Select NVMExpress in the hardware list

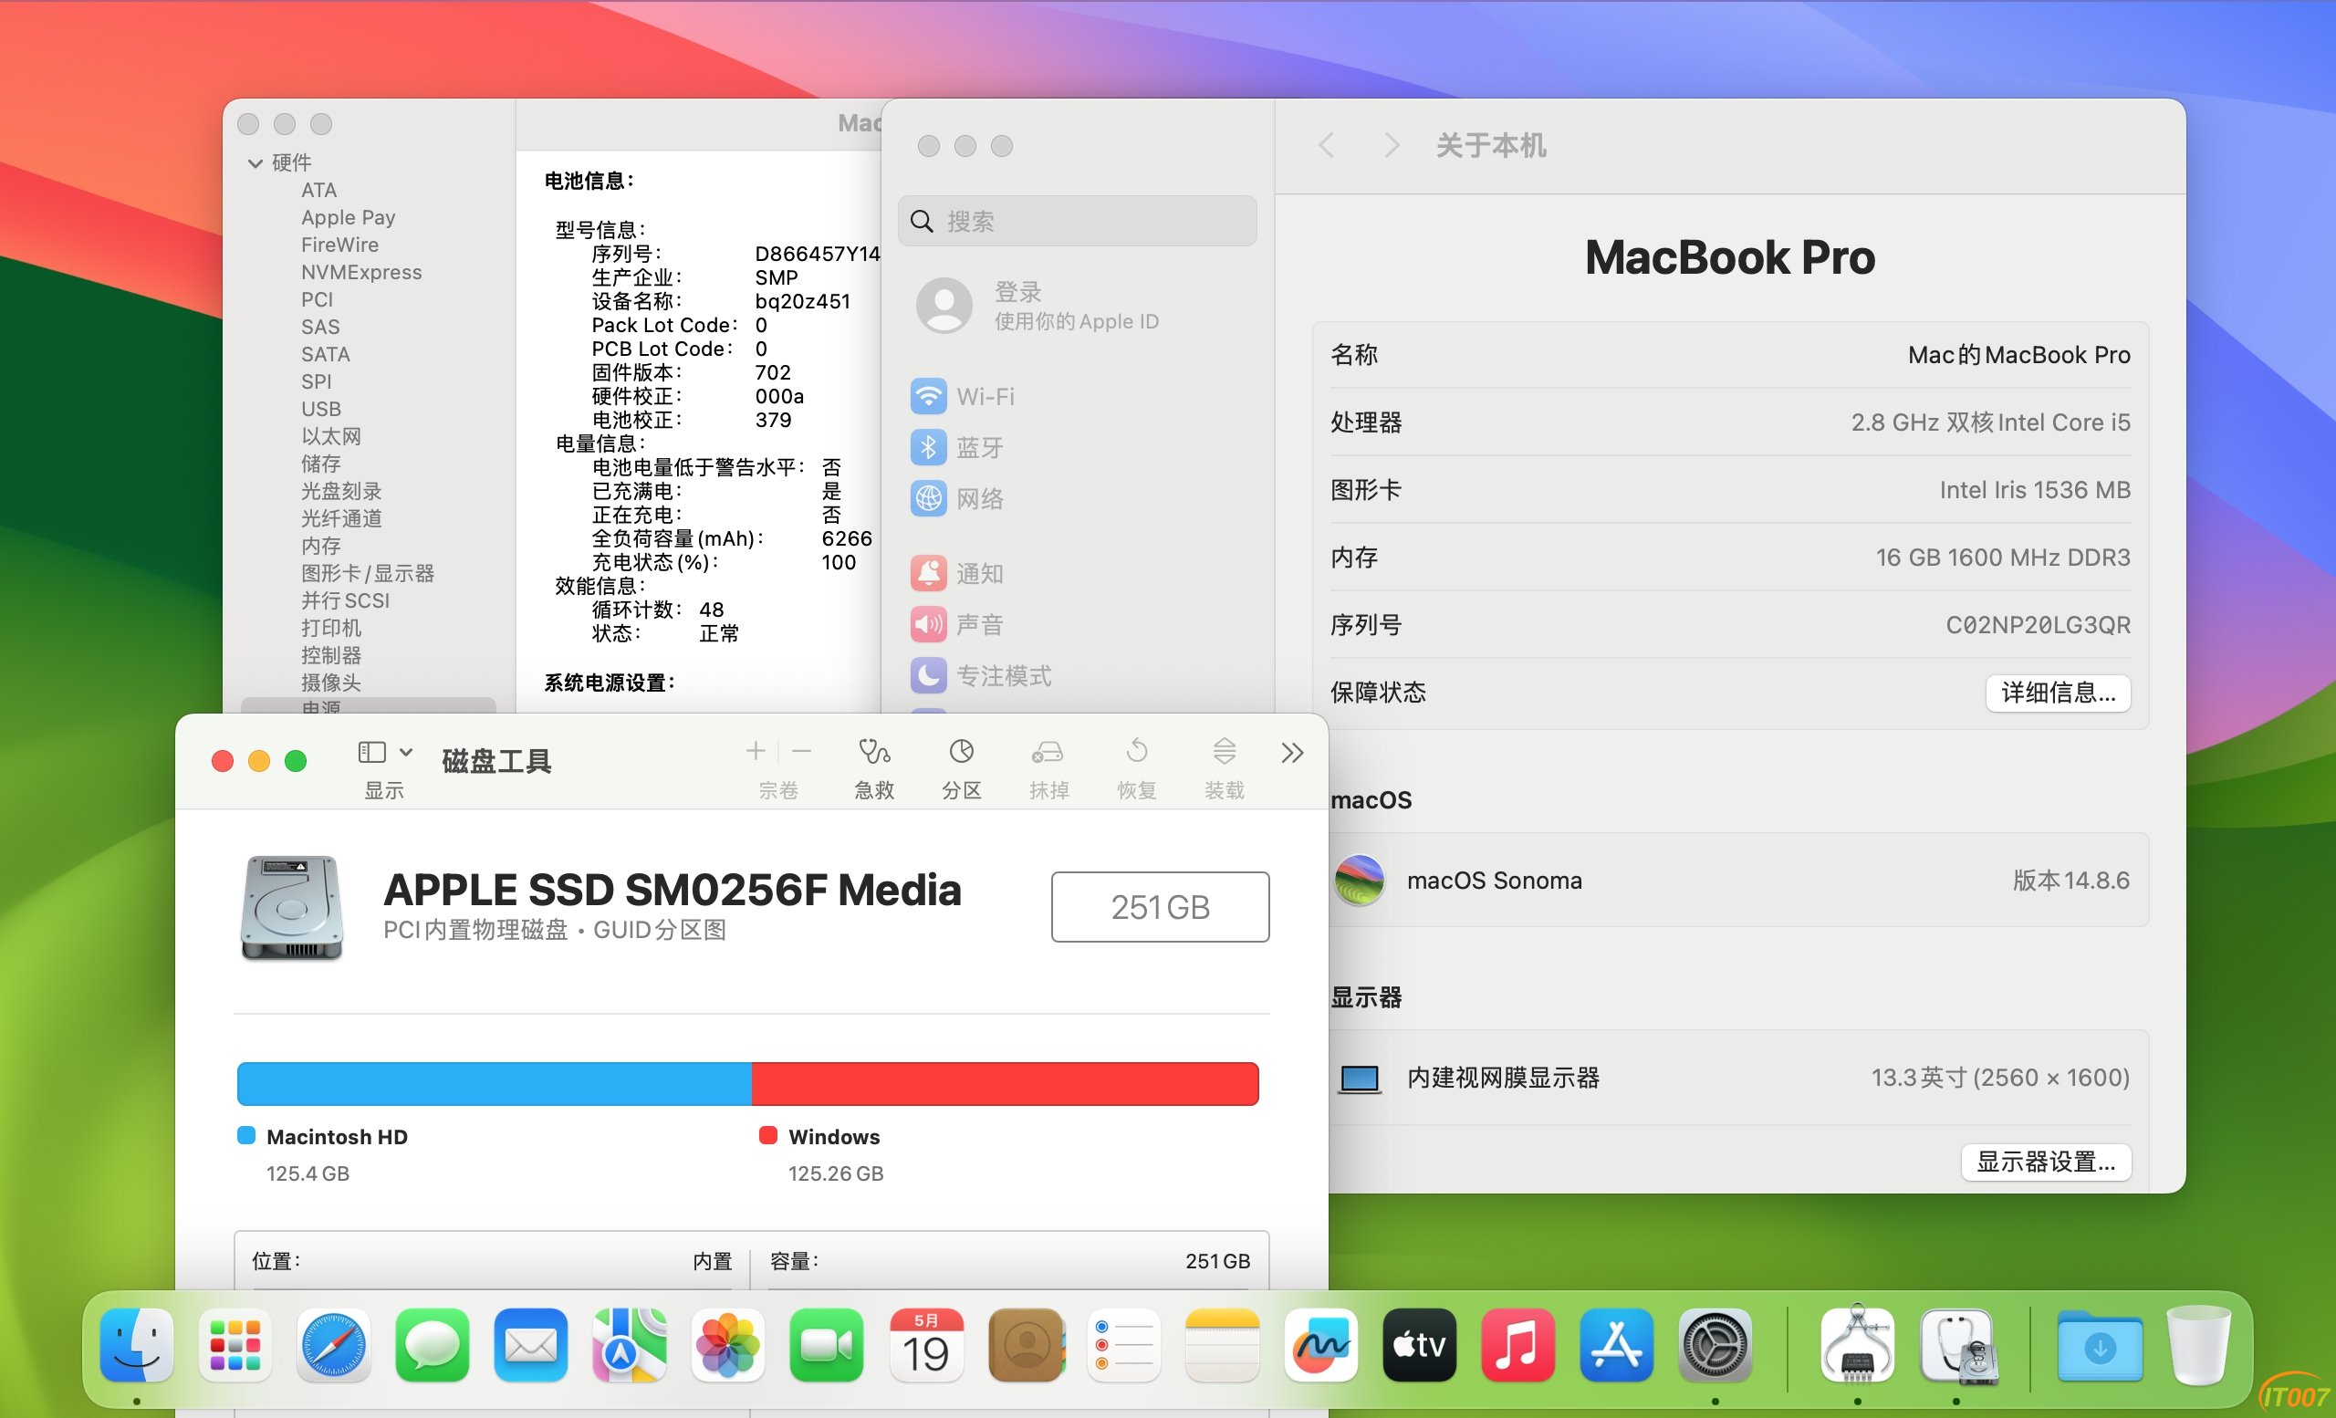pos(361,273)
